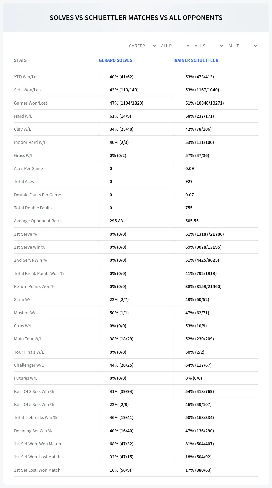Expand the ALL T... tournaments dropdown
272x488 pixels.
(243, 46)
